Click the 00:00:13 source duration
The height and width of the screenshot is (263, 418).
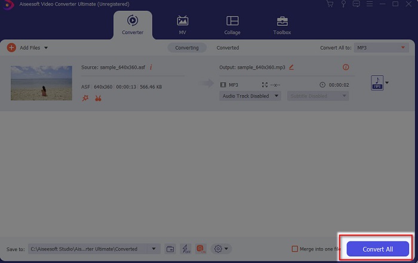point(126,87)
